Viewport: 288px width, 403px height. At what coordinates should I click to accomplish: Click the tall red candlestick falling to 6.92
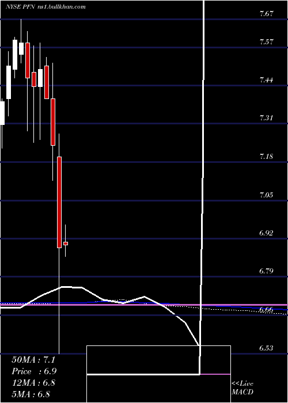tap(59, 202)
